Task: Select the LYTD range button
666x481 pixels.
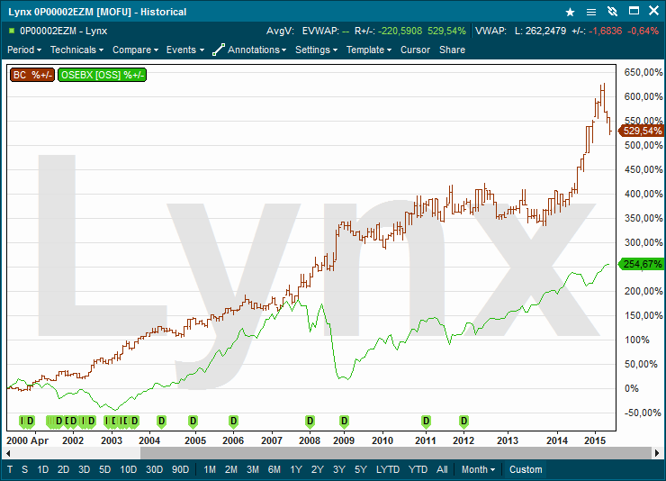Action: coord(388,469)
